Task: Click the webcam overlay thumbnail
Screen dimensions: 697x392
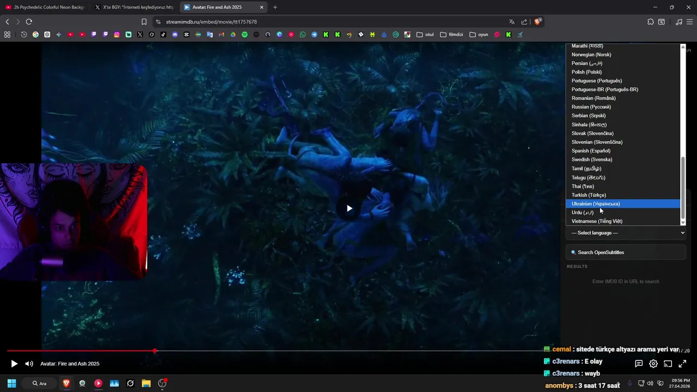Action: [74, 222]
